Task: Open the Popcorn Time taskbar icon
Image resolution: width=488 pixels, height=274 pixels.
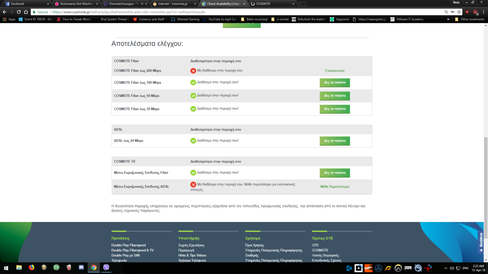Action: [69, 268]
